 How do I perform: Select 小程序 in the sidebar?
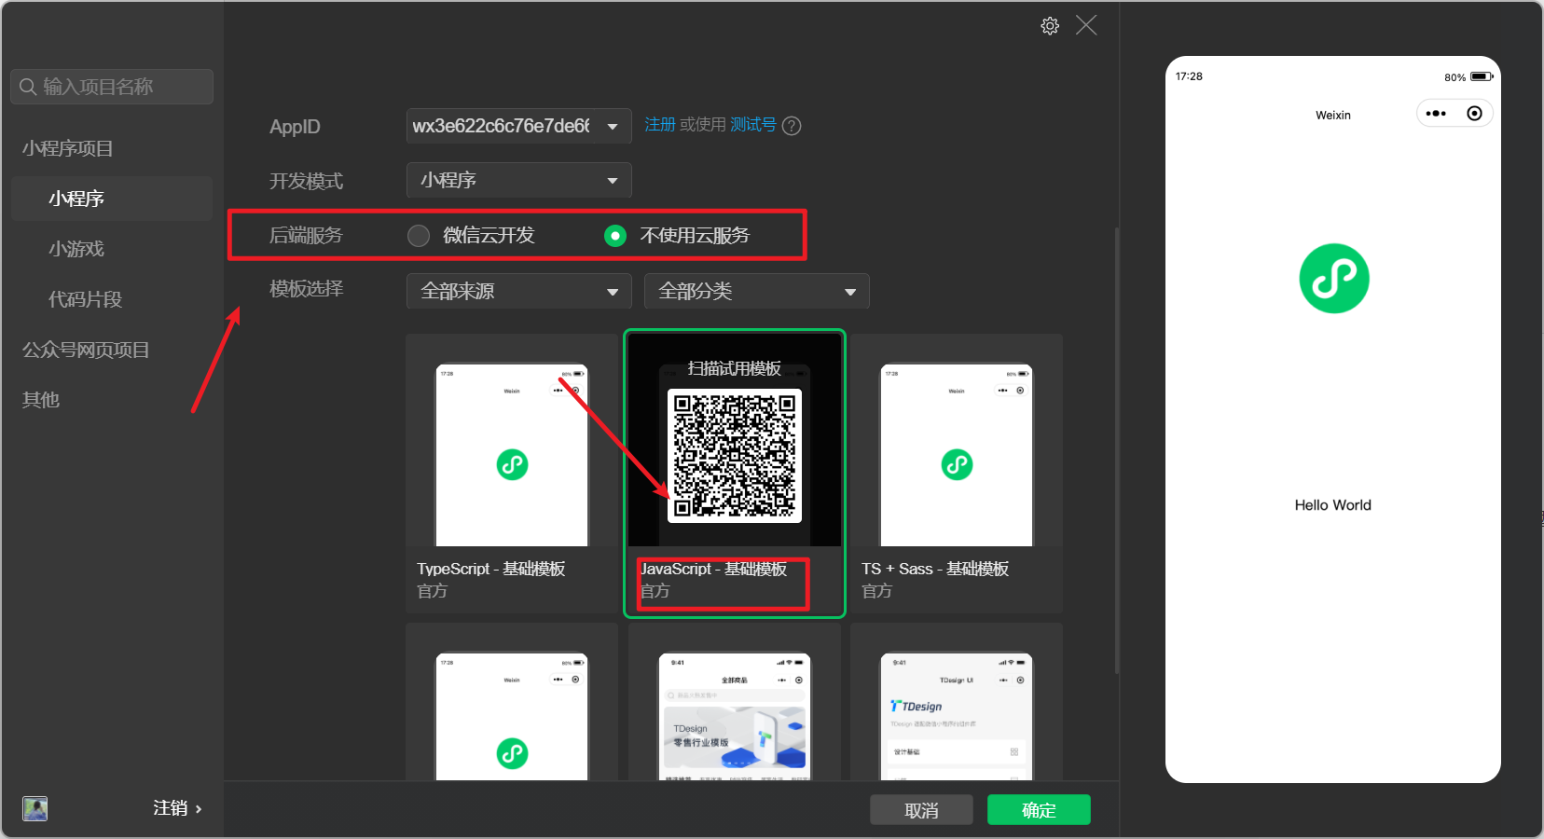pos(112,199)
